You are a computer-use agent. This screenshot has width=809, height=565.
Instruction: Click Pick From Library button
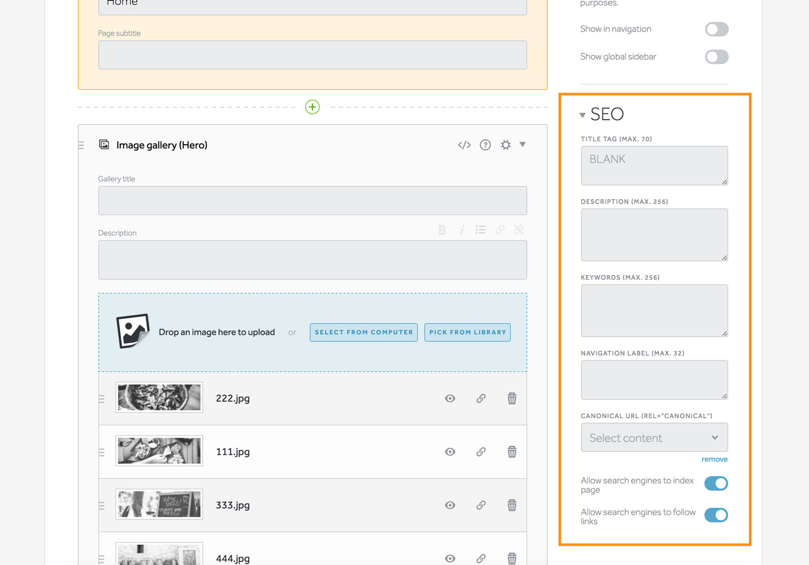468,332
